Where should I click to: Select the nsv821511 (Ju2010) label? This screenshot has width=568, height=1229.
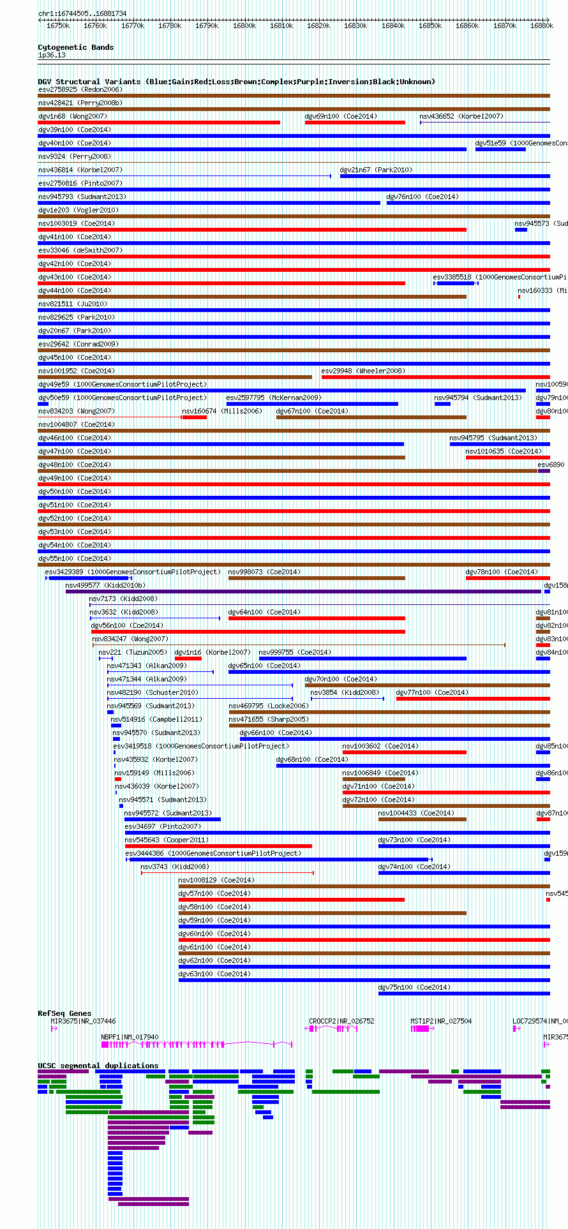tap(73, 304)
